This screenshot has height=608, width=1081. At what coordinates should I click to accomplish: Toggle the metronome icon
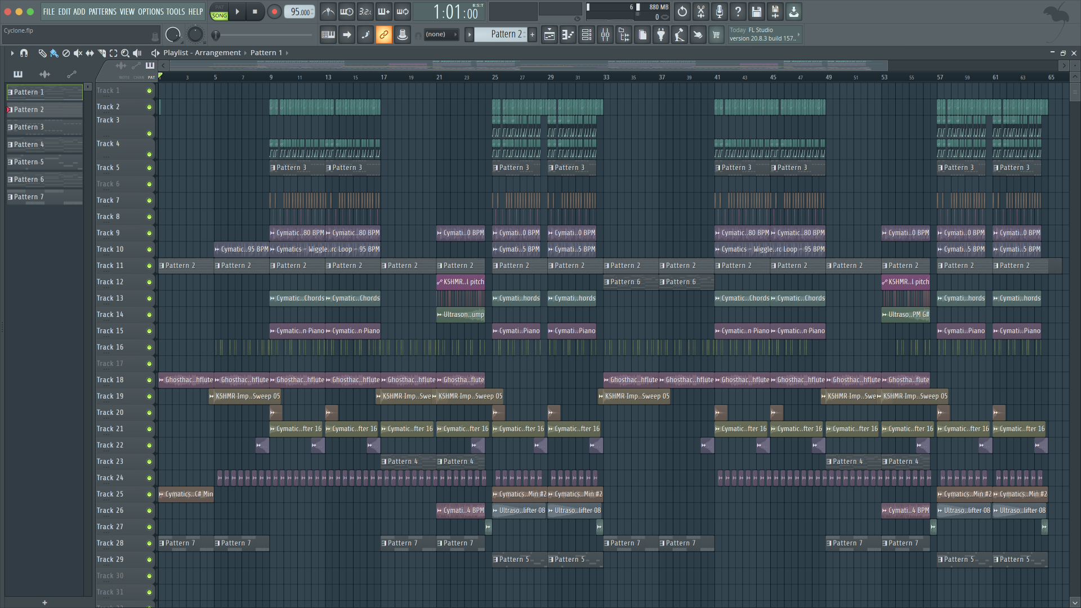[x=328, y=12]
